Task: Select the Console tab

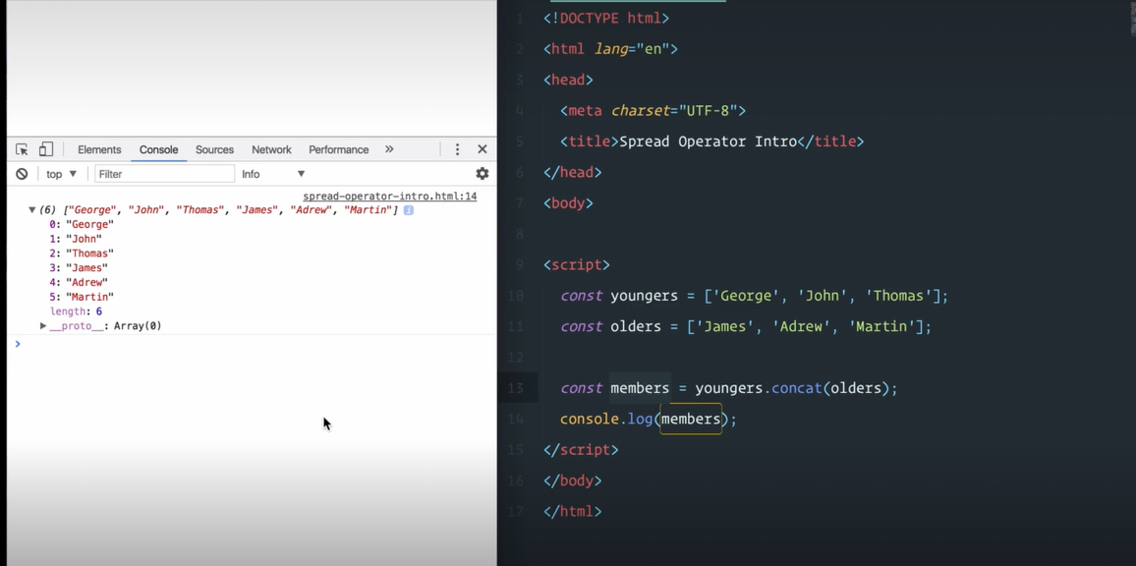Action: tap(158, 149)
